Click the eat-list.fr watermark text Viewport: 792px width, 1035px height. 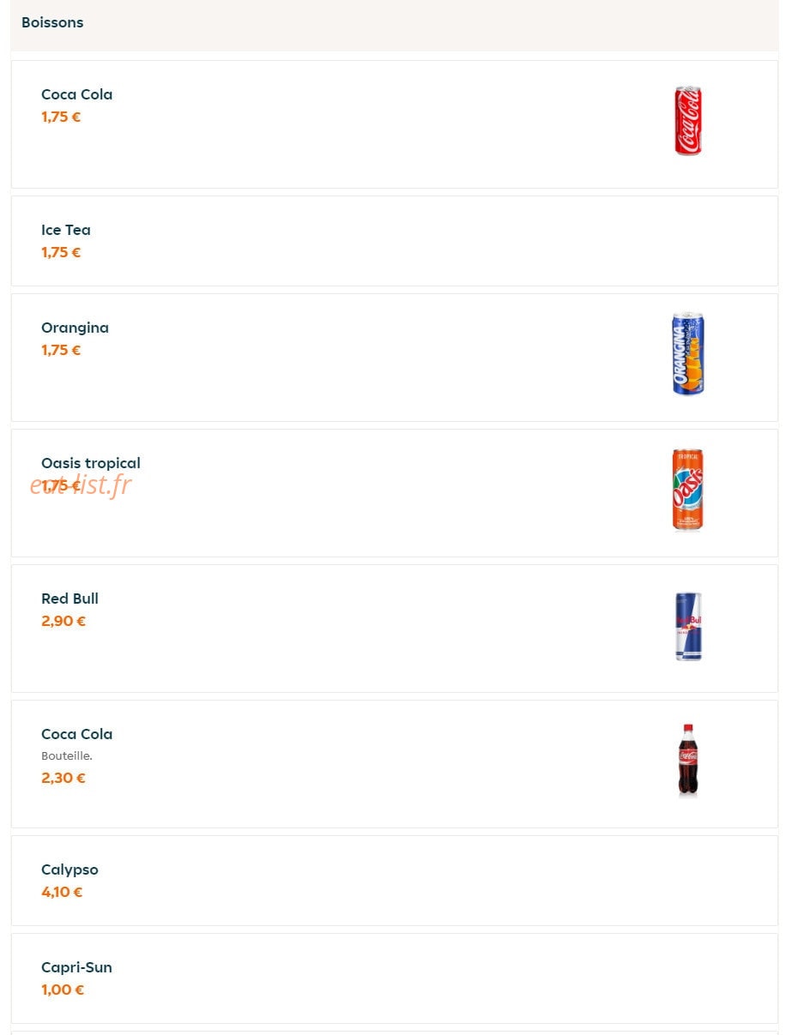(x=81, y=484)
